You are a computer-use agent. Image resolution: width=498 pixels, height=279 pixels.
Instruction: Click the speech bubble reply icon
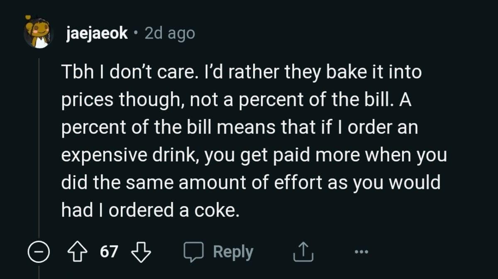point(194,252)
